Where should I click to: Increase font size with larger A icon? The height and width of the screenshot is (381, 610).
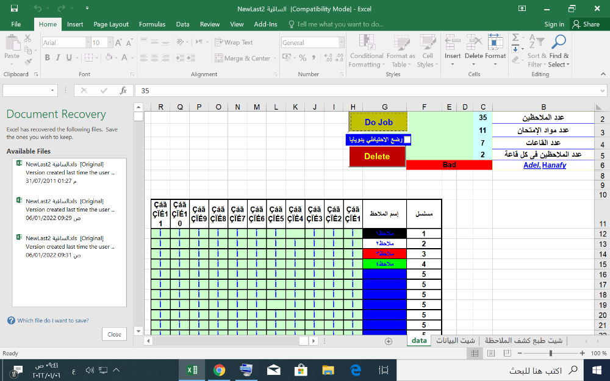pyautogui.click(x=119, y=43)
